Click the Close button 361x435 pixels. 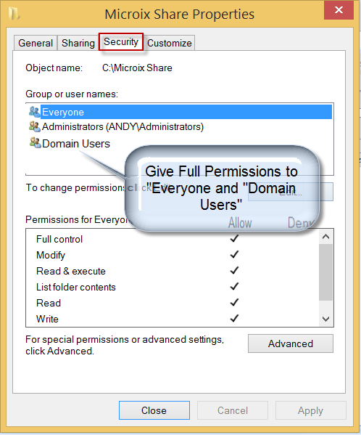click(154, 410)
